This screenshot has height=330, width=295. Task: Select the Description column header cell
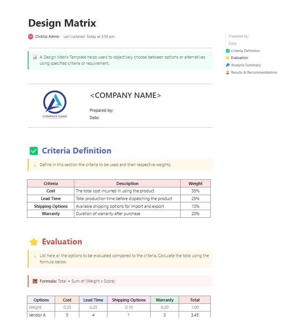point(127,184)
